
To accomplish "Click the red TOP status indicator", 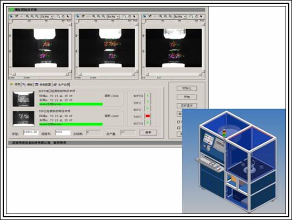I will 148,116.
